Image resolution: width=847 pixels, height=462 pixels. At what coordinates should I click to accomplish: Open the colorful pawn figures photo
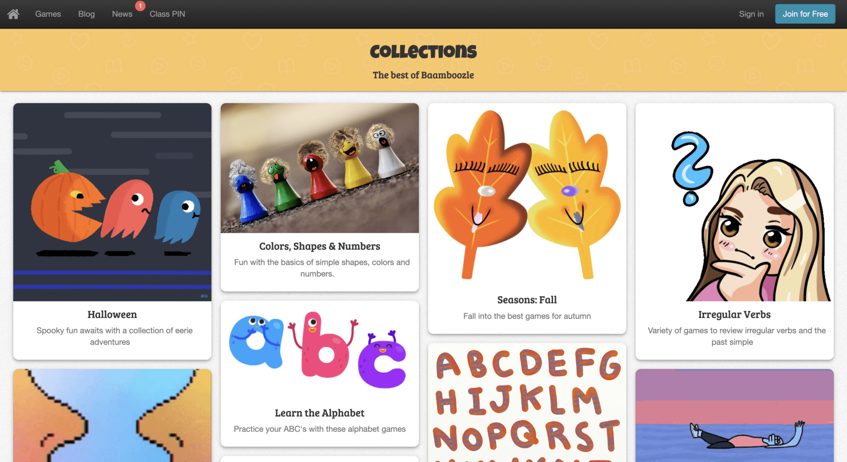pyautogui.click(x=320, y=168)
